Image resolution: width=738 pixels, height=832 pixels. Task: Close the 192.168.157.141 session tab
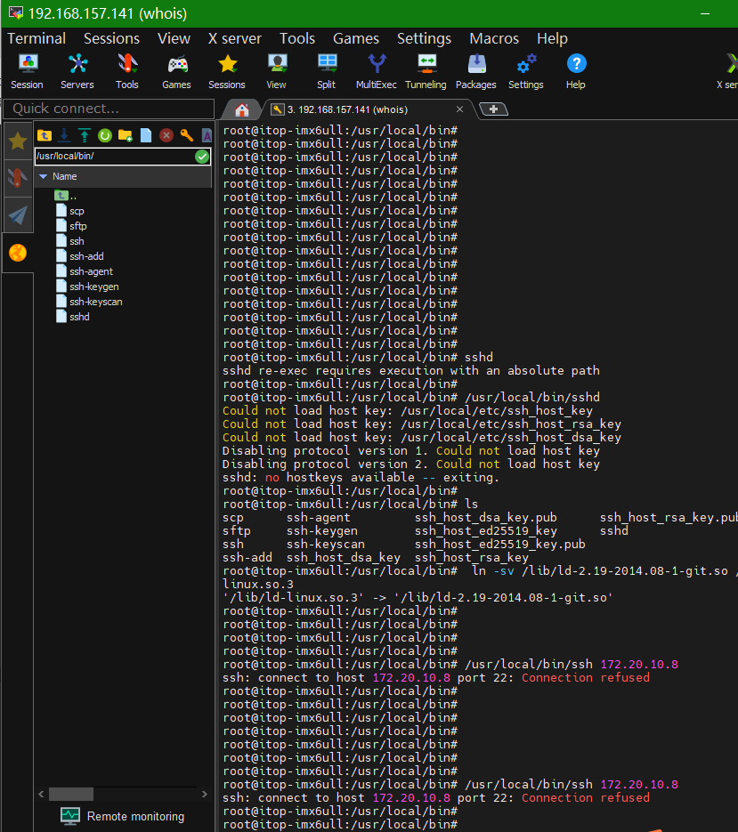[x=459, y=109]
